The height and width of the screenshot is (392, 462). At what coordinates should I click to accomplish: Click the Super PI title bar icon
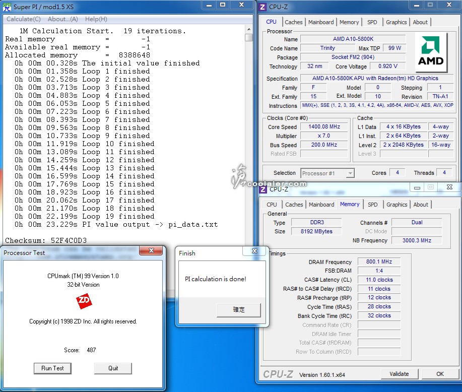[x=7, y=7]
